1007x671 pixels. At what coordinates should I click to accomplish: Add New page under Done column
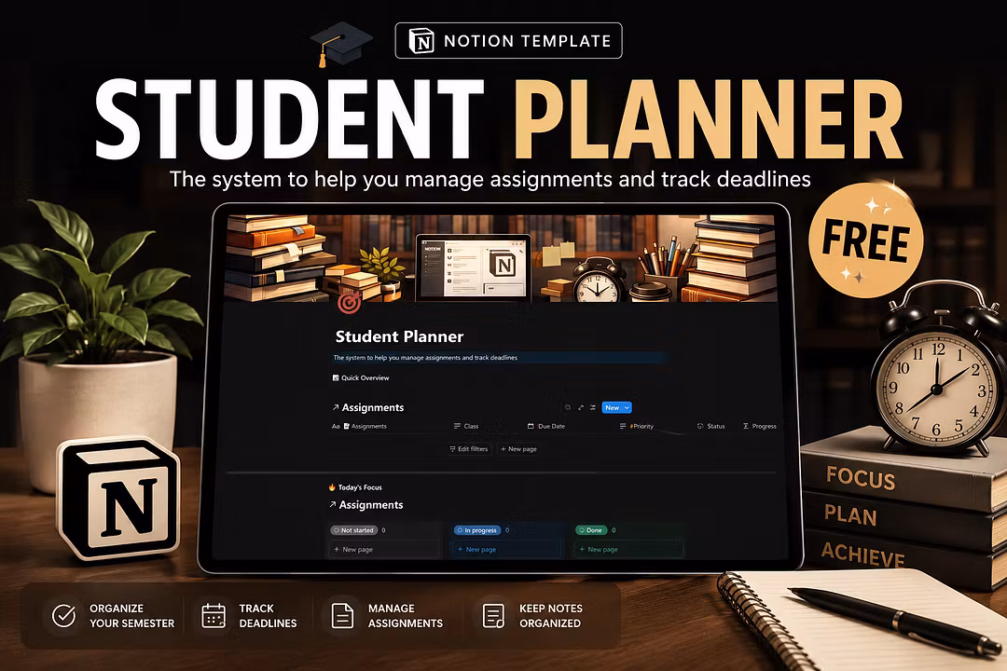[x=599, y=550]
